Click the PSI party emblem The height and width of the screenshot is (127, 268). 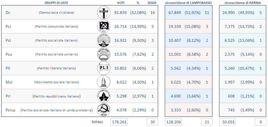pyautogui.click(x=104, y=40)
